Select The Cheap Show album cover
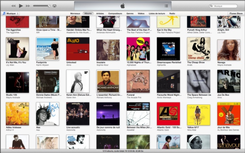The height and width of the screenshot is (153, 245). click(x=199, y=49)
